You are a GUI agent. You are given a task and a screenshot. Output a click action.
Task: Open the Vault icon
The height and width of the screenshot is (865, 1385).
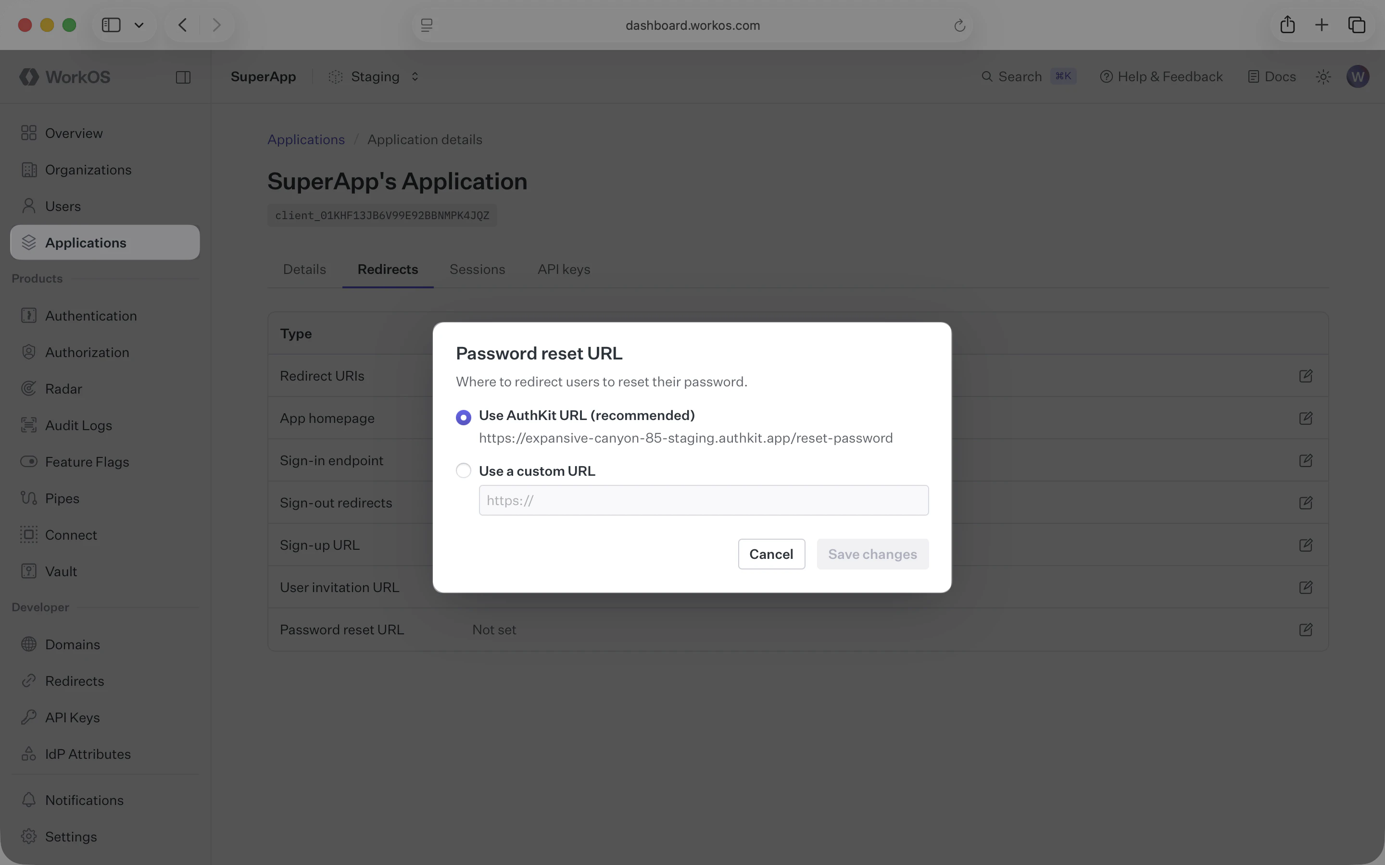tap(29, 571)
